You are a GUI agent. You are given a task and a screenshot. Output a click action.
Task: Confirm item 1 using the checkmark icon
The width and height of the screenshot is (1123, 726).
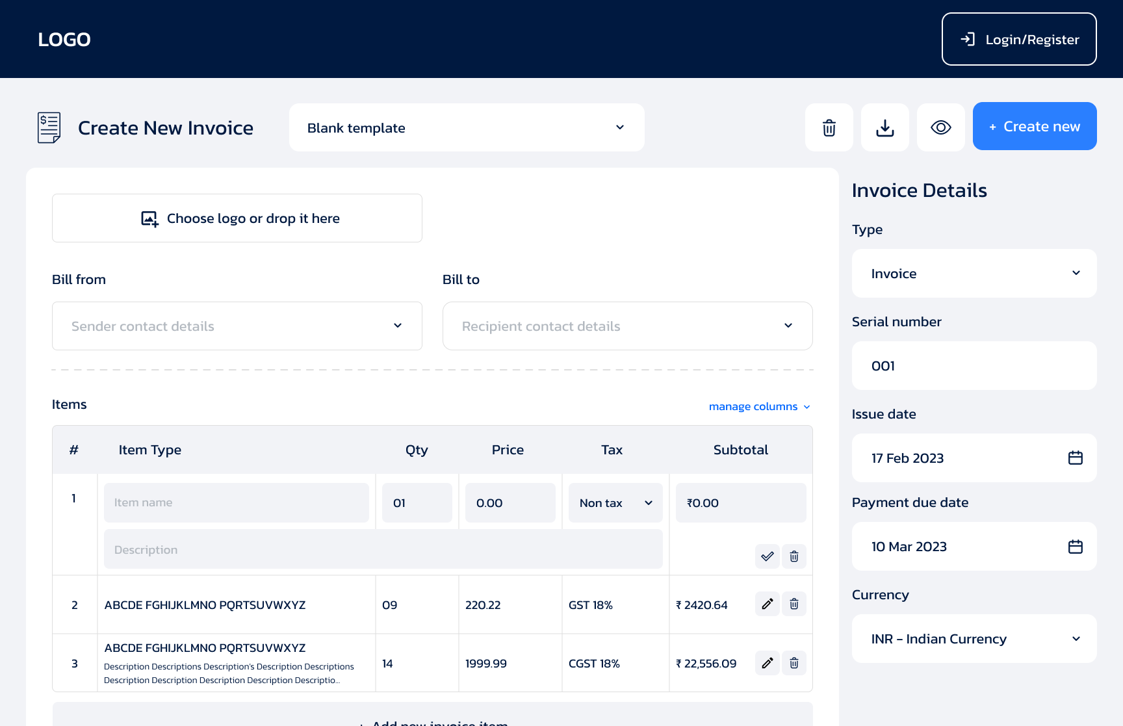pyautogui.click(x=767, y=556)
